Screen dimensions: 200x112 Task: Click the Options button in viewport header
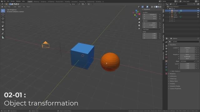click(160, 4)
